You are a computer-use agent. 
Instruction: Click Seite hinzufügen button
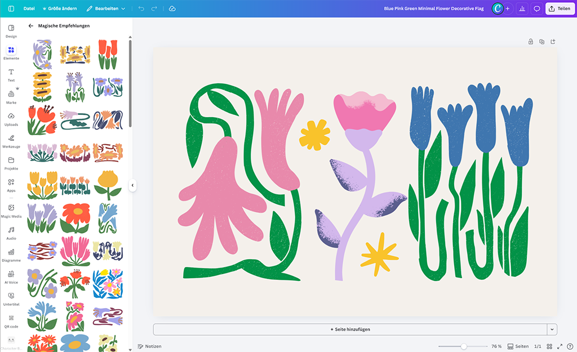[350, 329]
